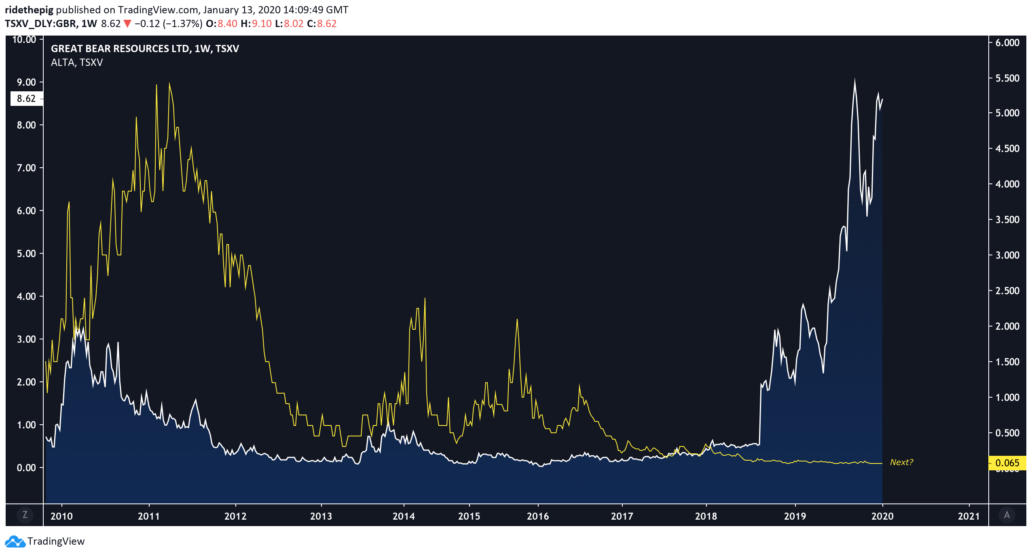Click the 2011 time axis label
Viewport: 1032px width, 556px height.
149,516
